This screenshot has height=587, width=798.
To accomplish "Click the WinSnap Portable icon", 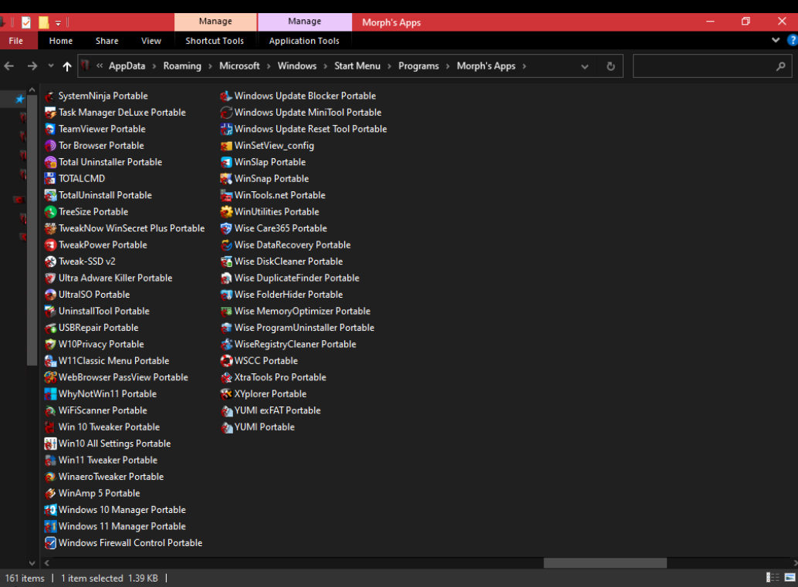I will tap(226, 179).
